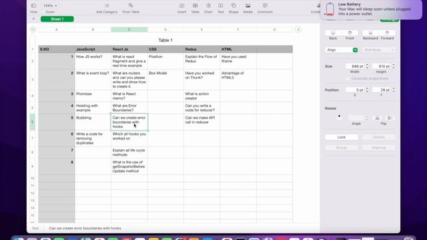Click the add-column handle beside column G
Viewport: 427px width, 240px height.
[x=298, y=29]
